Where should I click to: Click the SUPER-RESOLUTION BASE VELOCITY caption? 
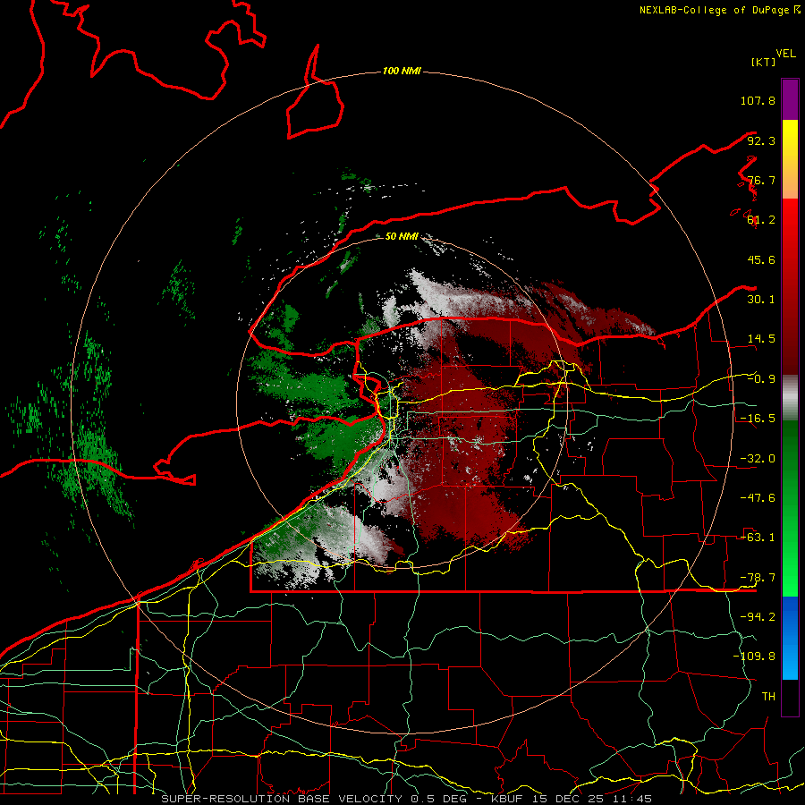coord(407,799)
